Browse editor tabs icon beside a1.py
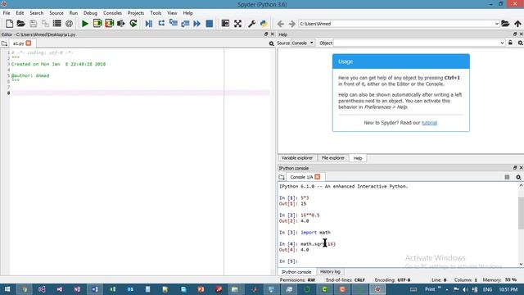 click(x=4, y=43)
